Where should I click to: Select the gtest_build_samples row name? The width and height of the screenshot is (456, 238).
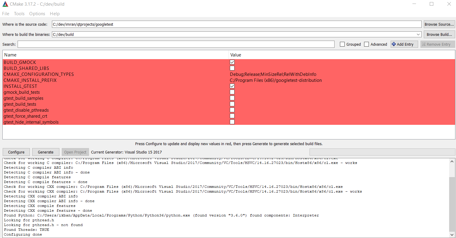click(24, 98)
